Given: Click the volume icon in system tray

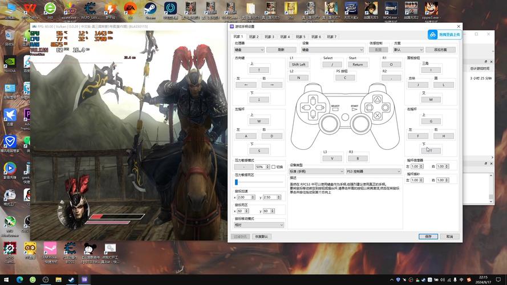Looking at the screenshot, I should [443, 280].
